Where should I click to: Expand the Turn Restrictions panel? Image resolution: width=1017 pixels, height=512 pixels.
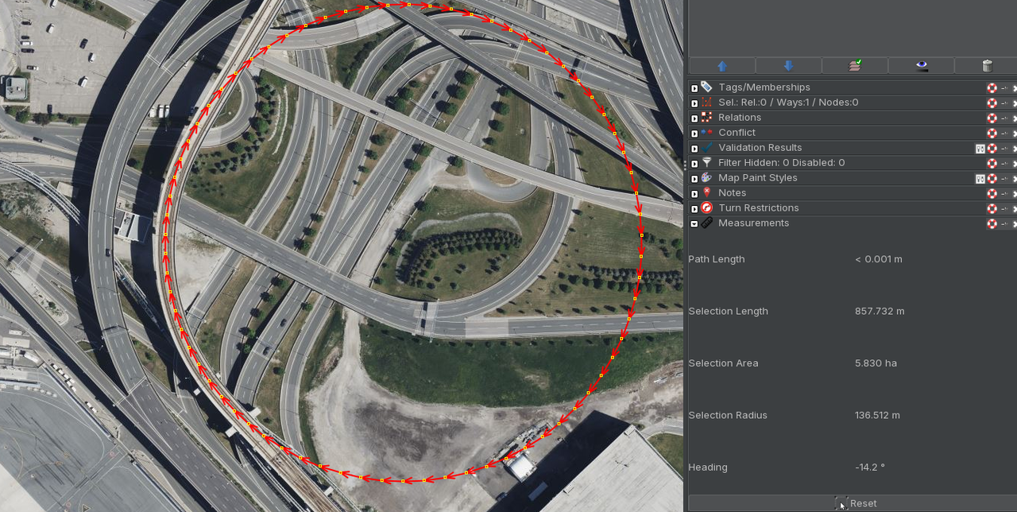pos(694,208)
